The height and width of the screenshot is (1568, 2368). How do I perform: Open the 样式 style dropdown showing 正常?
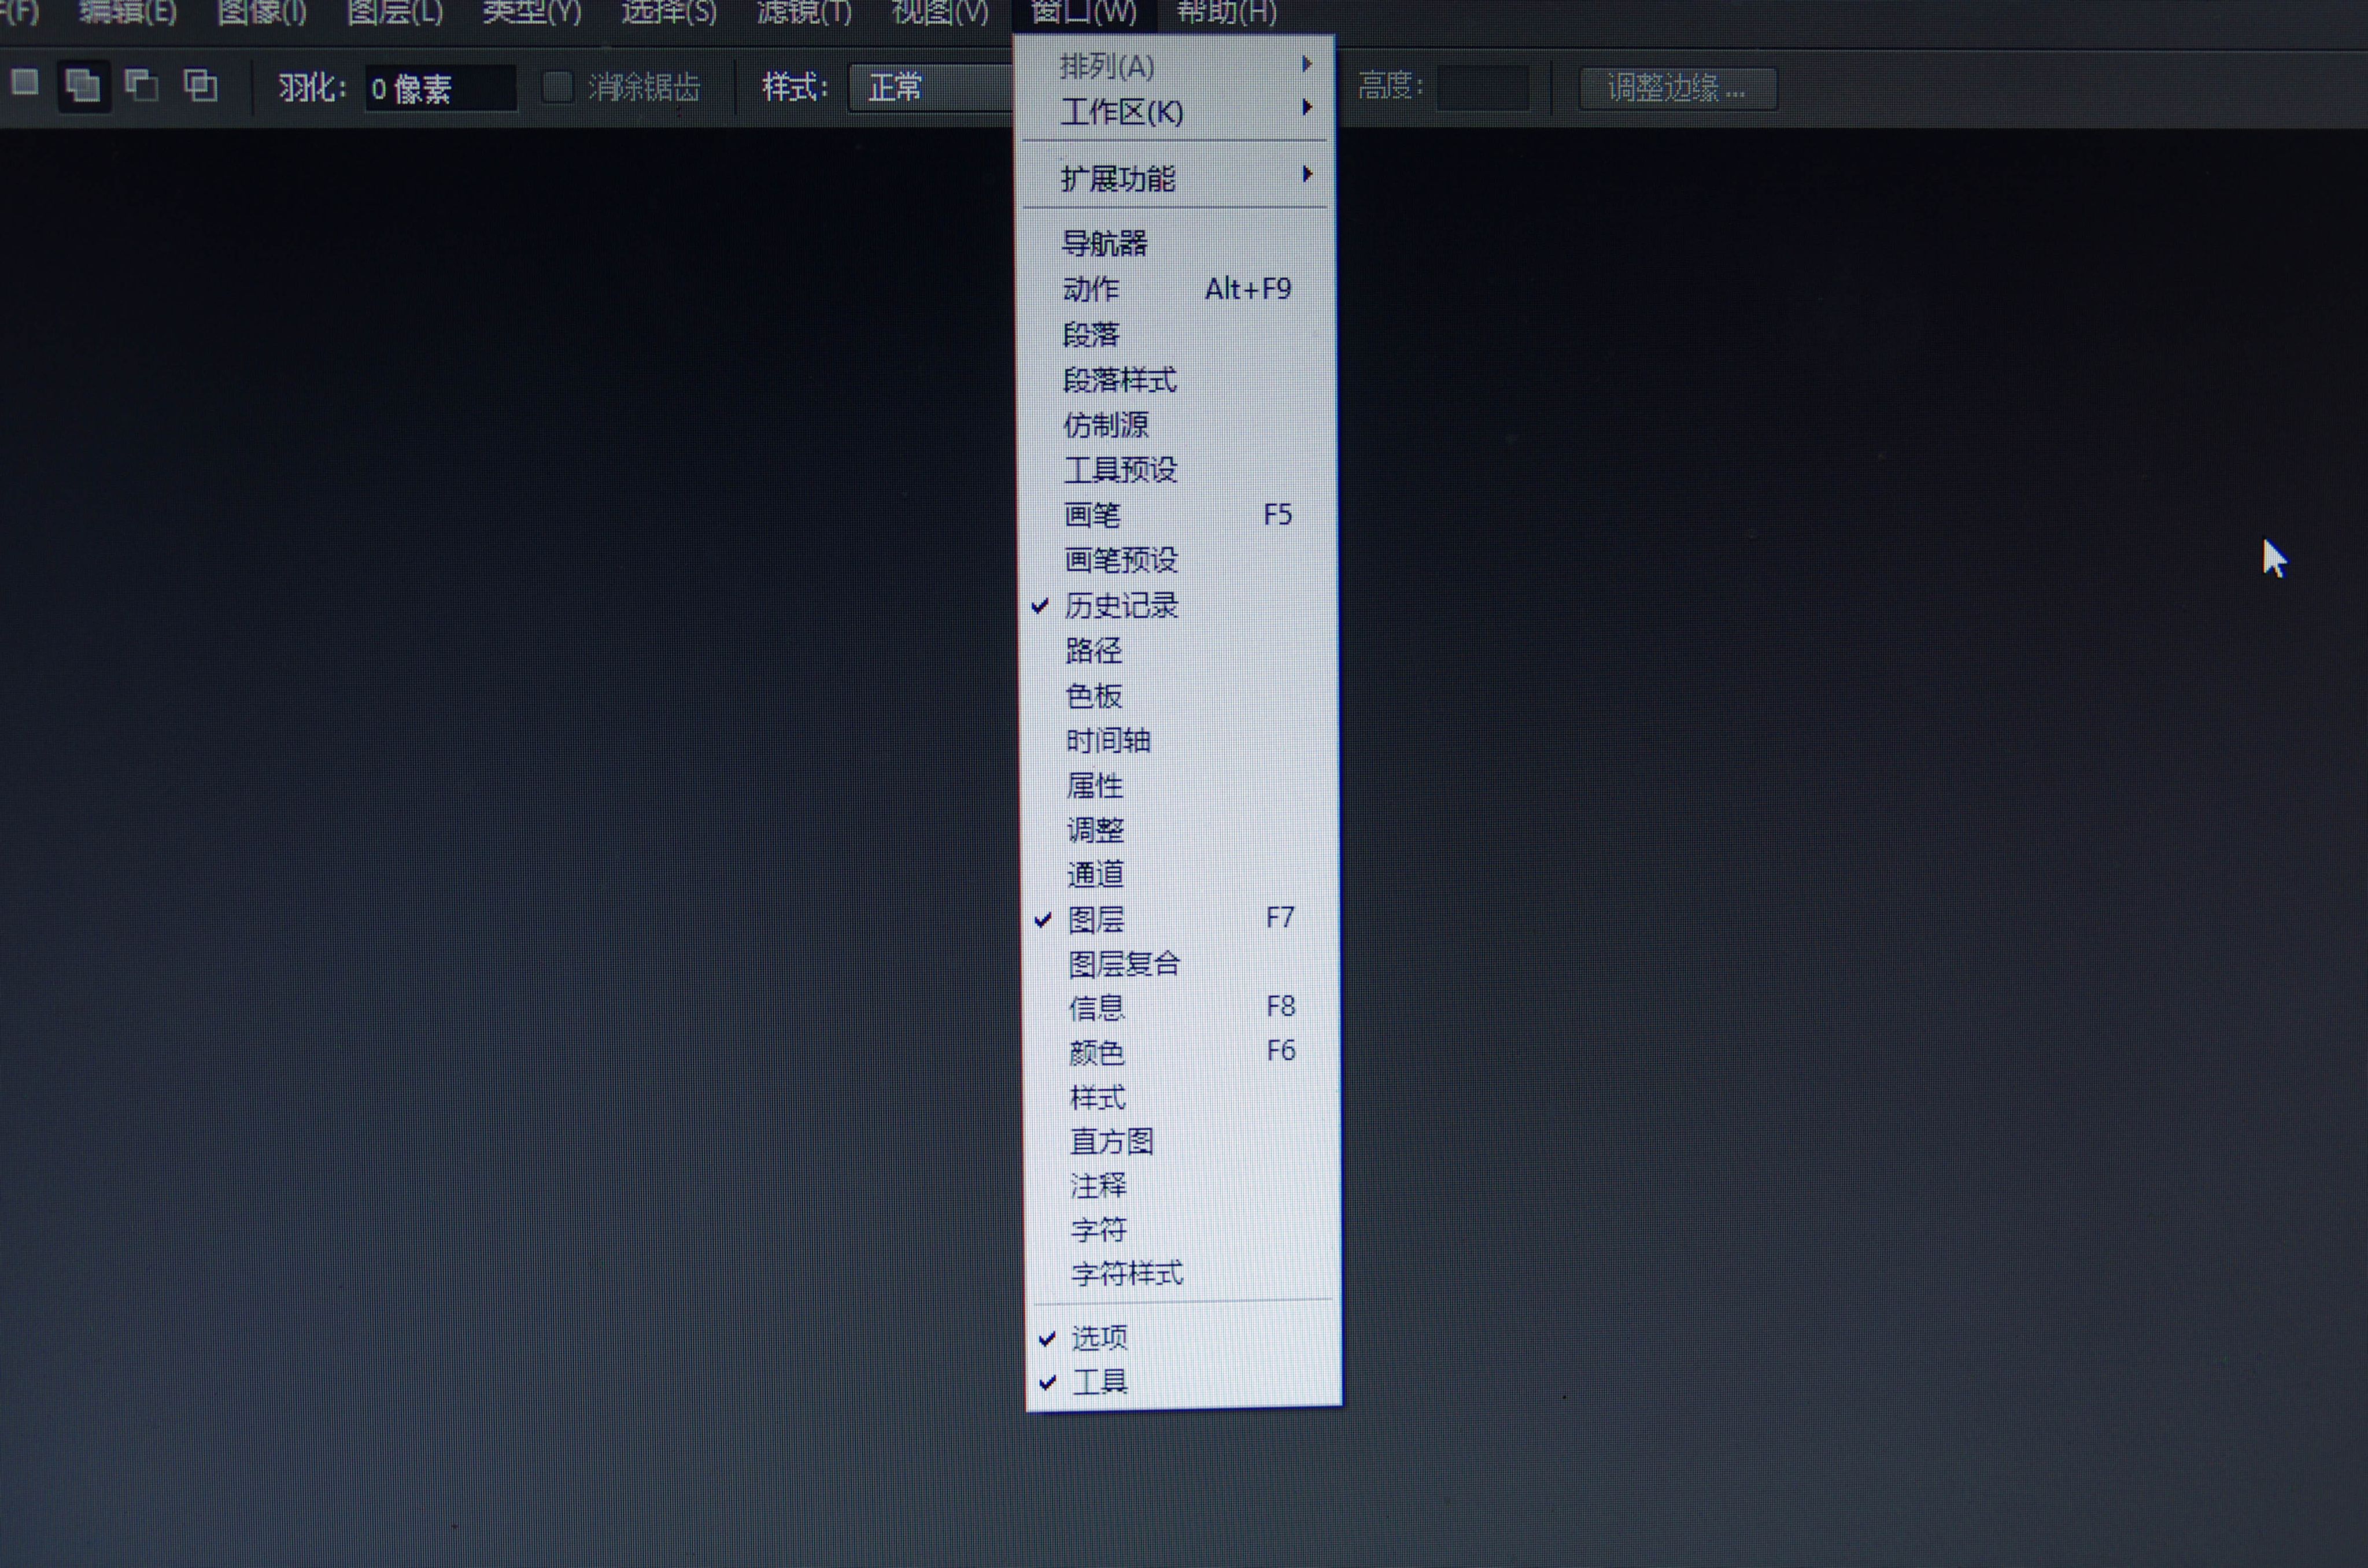pos(931,88)
